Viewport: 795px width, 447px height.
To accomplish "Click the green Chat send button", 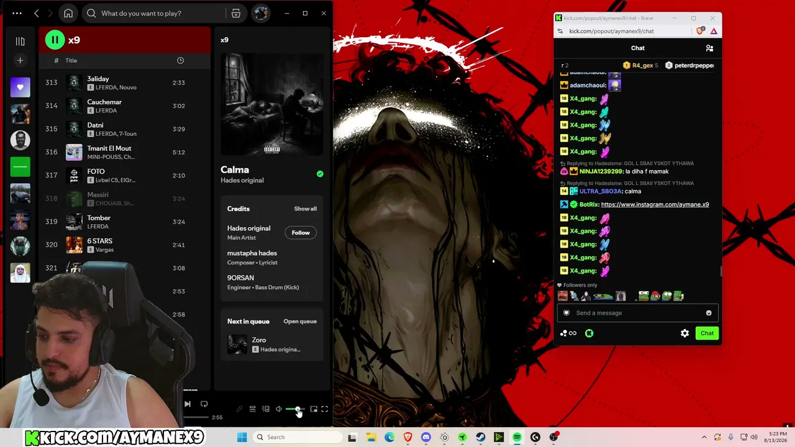I will (707, 333).
